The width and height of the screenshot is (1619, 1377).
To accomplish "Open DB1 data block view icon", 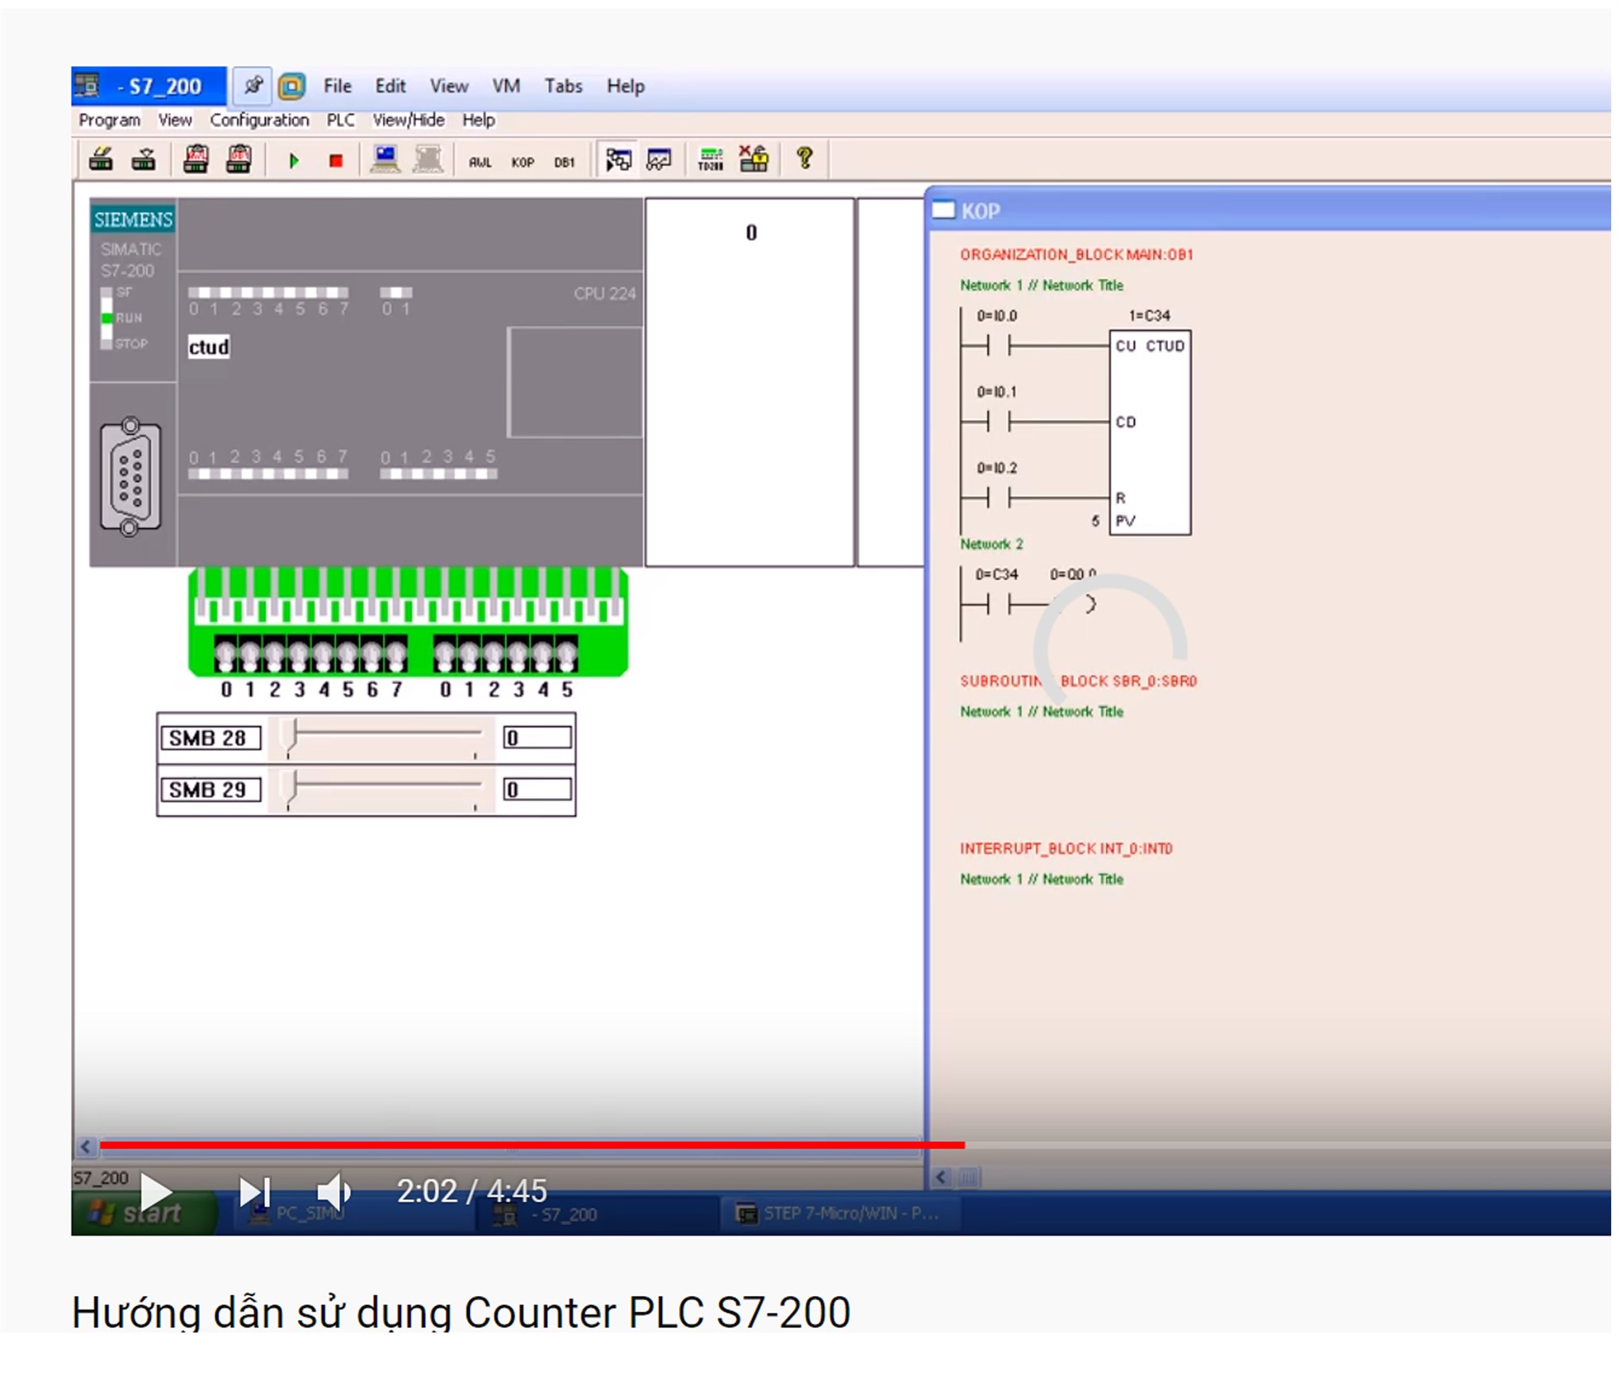I will 564,162.
